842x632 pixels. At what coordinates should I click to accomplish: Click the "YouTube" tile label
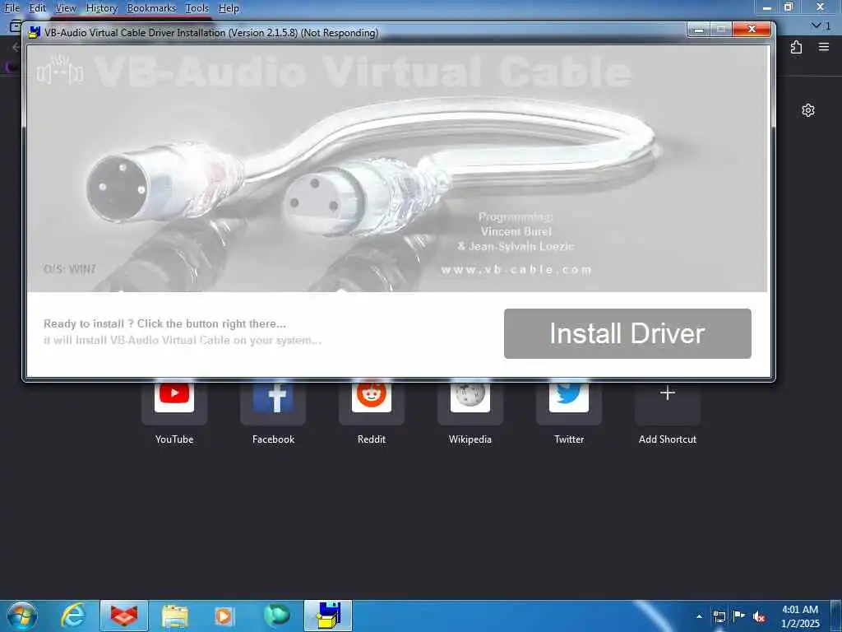(x=174, y=439)
